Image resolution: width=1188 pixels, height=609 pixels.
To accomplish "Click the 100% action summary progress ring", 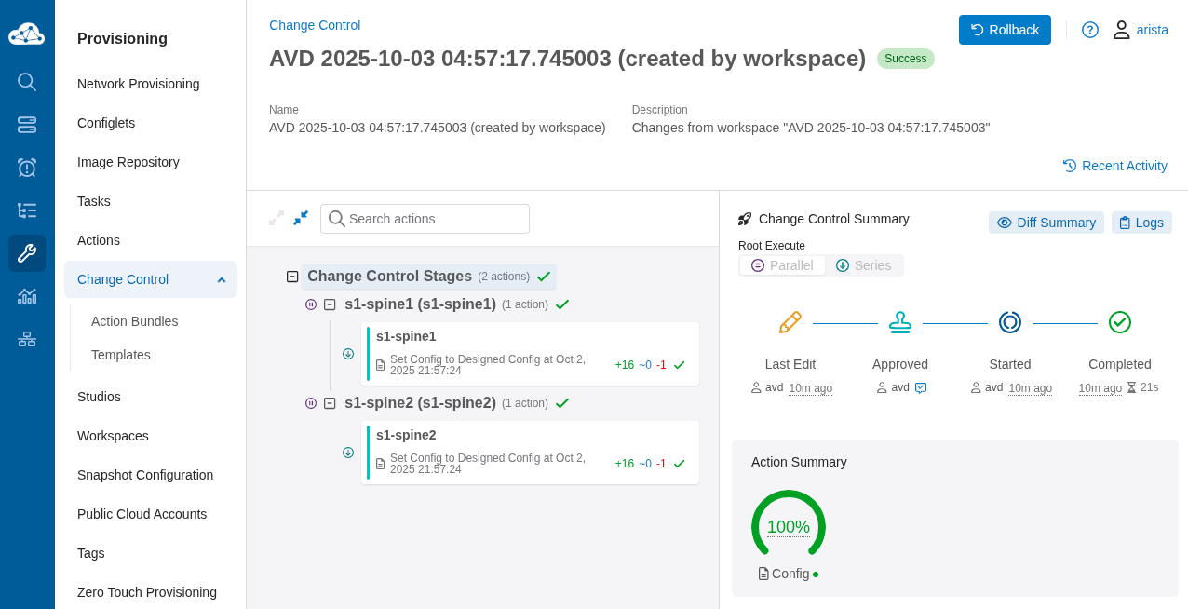I will click(x=788, y=527).
